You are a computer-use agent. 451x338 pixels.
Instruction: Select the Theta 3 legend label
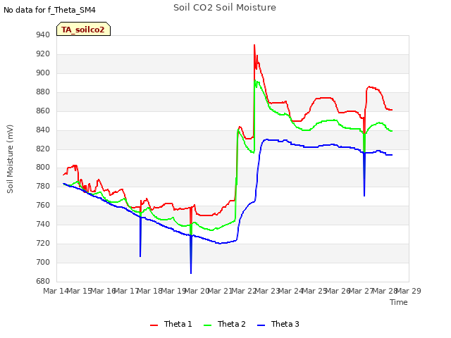[x=285, y=324]
